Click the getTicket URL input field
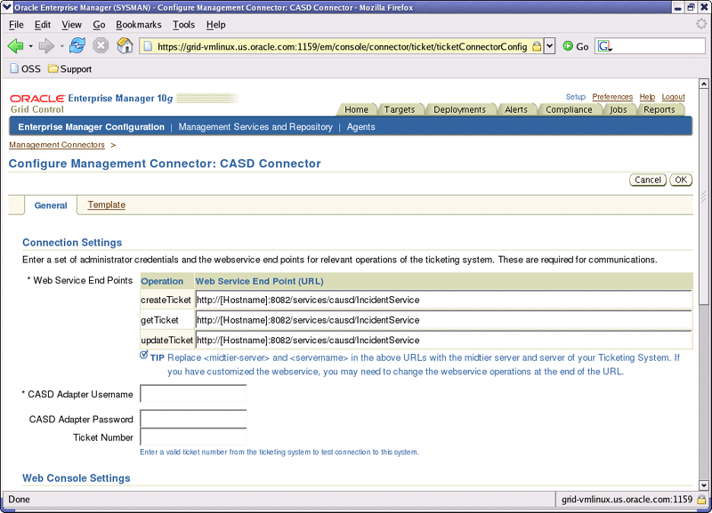The image size is (712, 513). pos(443,320)
